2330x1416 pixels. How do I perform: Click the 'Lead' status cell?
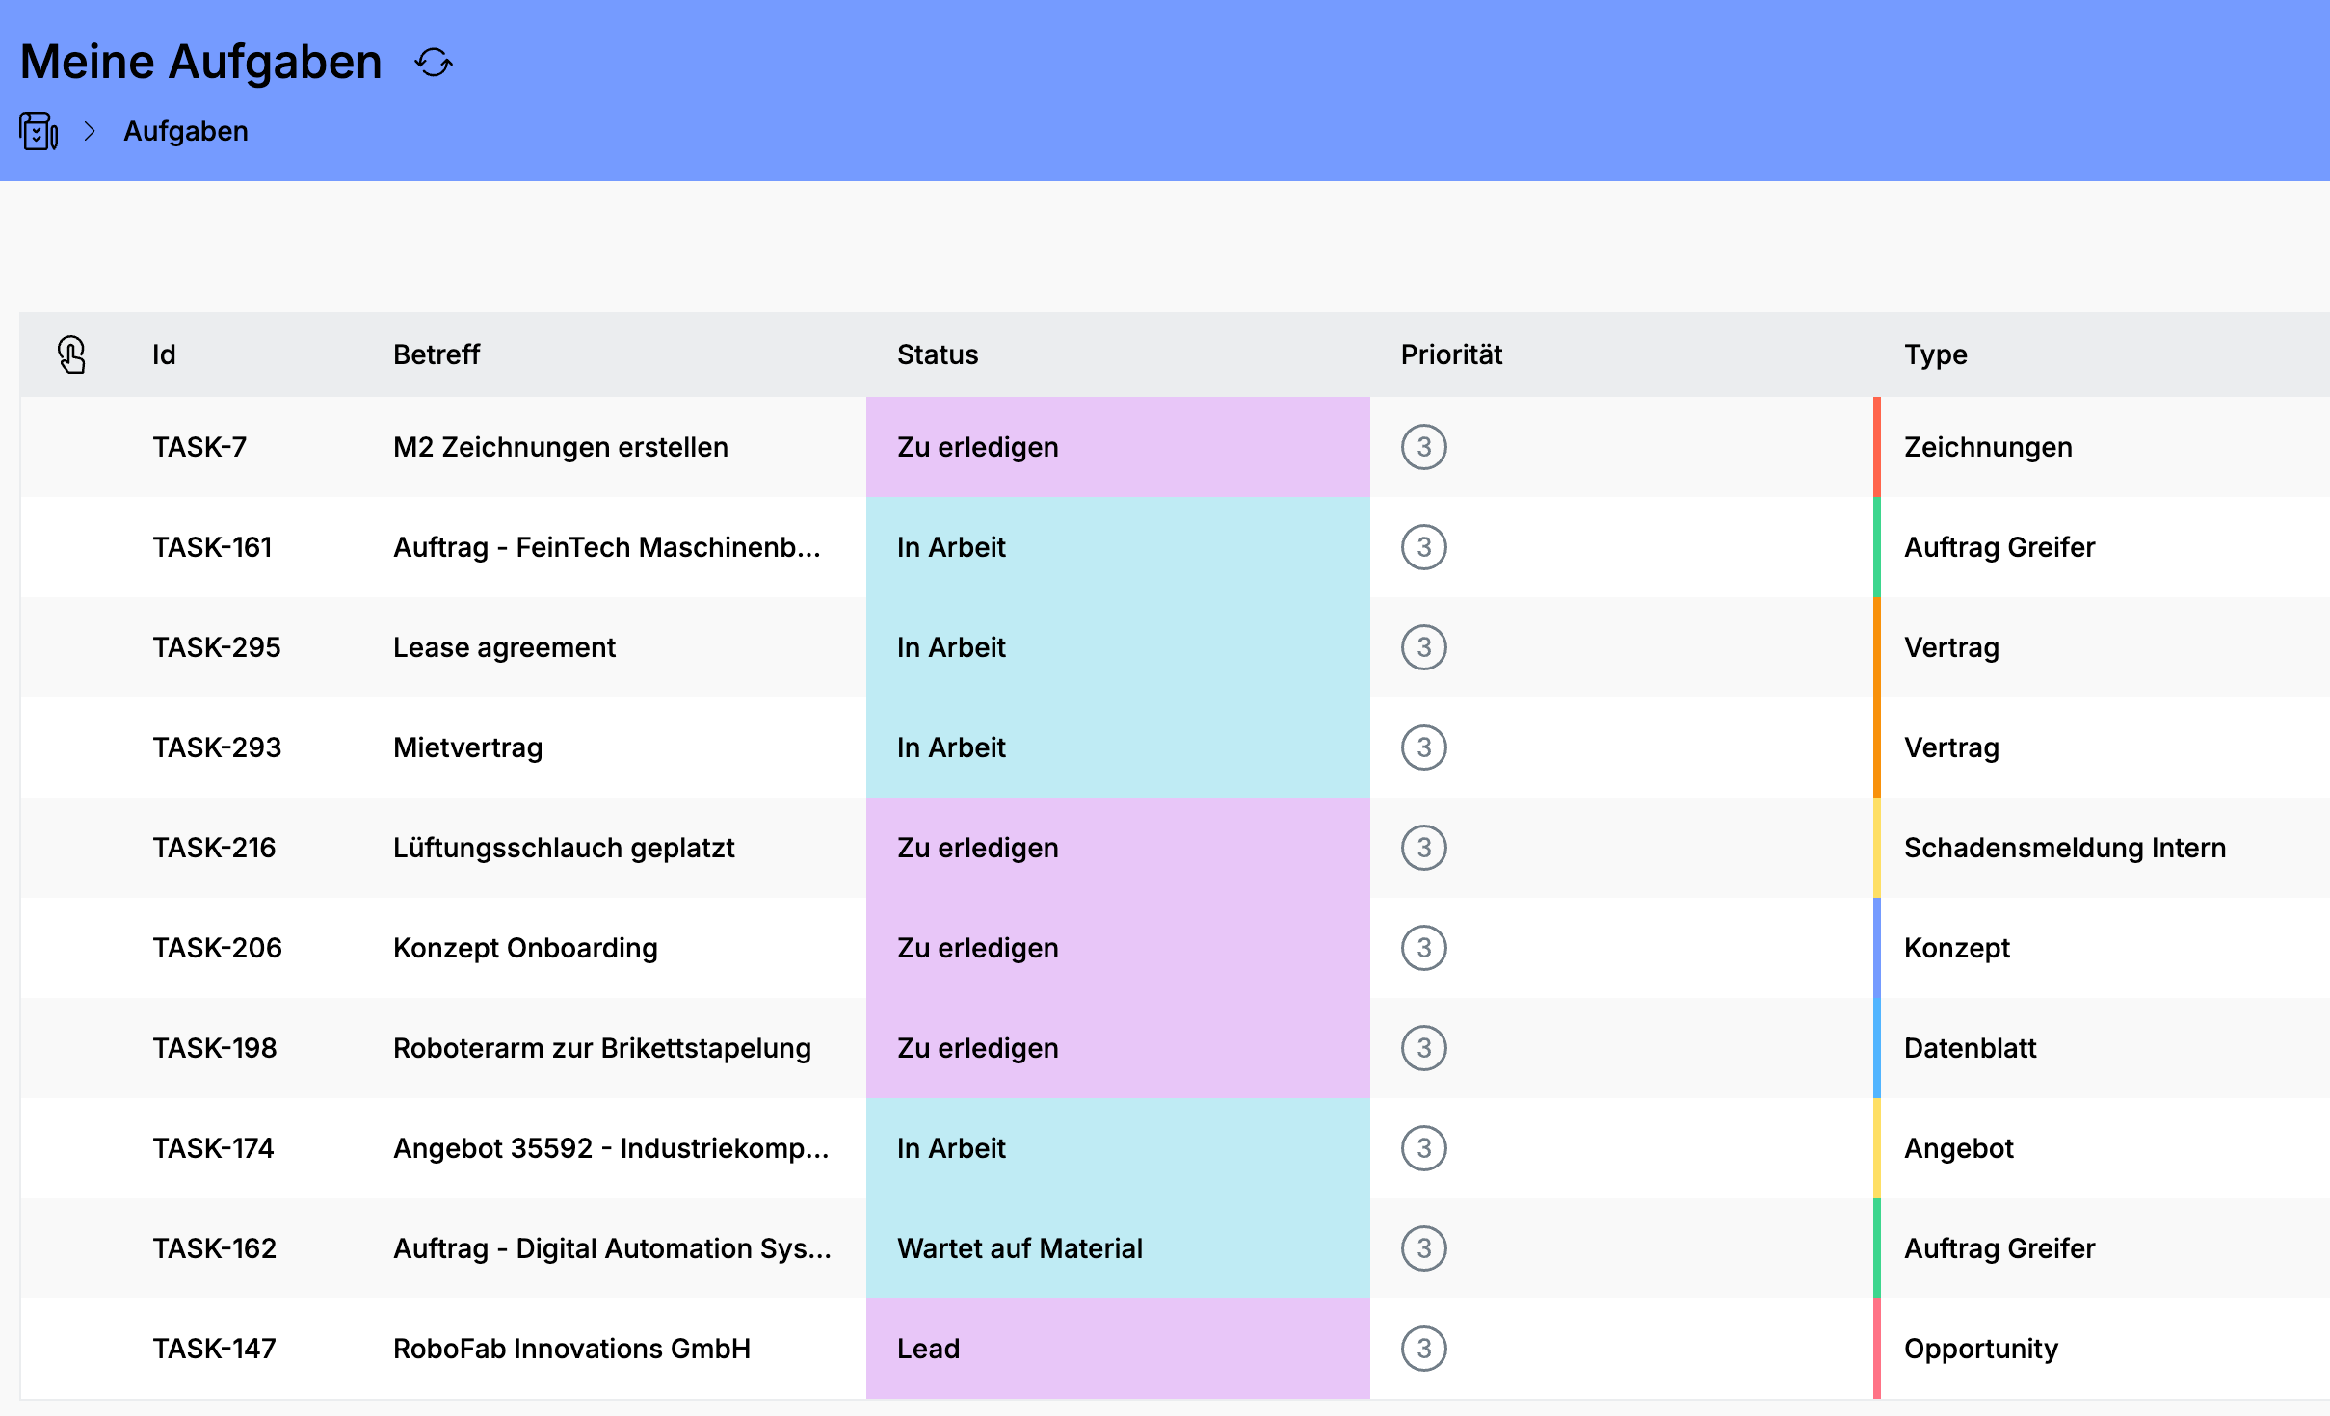point(1118,1349)
